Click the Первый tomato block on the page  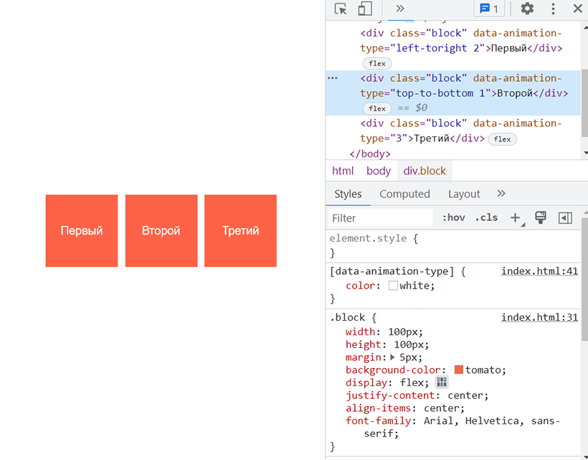pyautogui.click(x=82, y=231)
